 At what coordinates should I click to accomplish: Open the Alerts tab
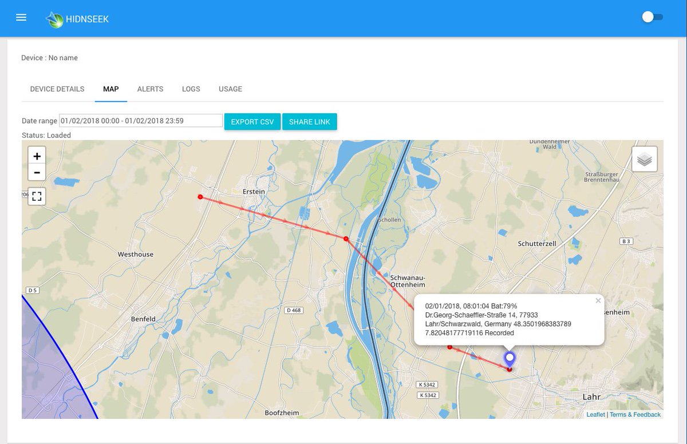[151, 89]
